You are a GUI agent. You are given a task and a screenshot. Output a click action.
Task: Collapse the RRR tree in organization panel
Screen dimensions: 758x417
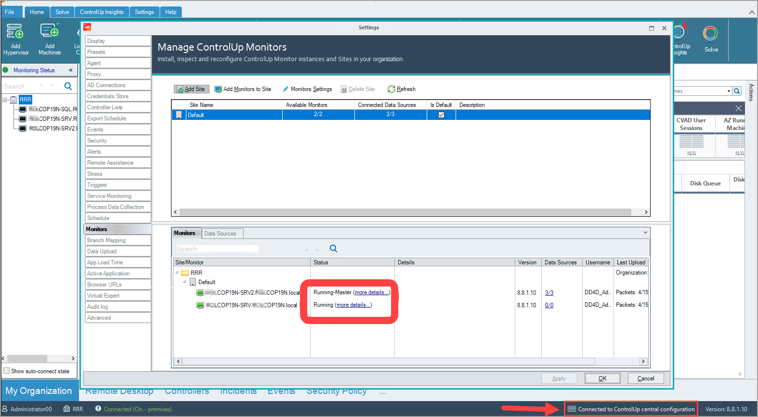pyautogui.click(x=5, y=100)
